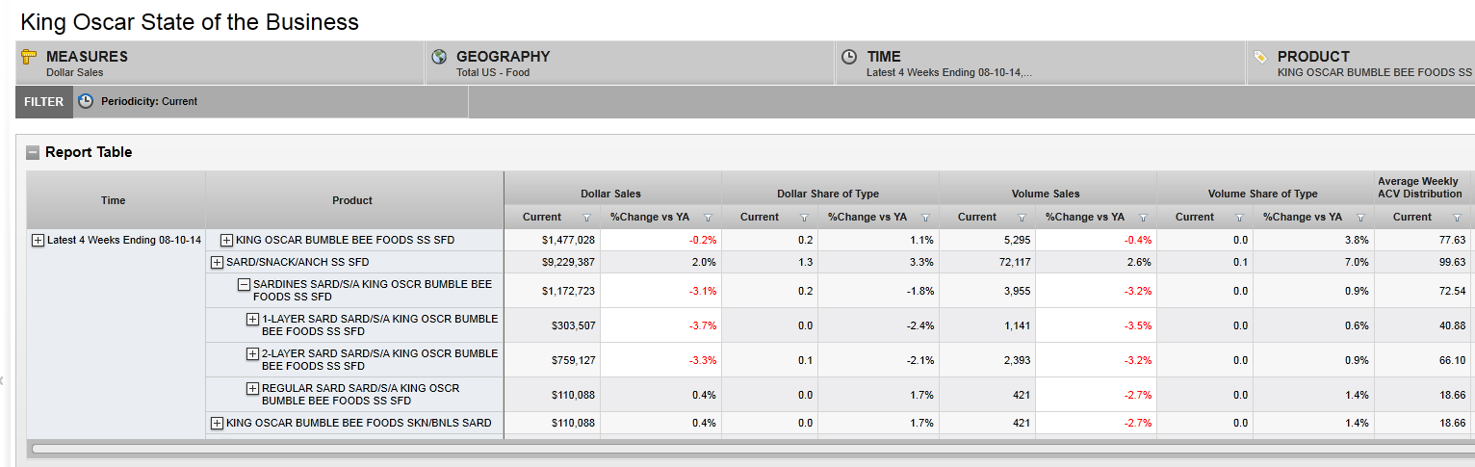Click the Product tag icon
This screenshot has height=467, width=1475.
point(1259,57)
